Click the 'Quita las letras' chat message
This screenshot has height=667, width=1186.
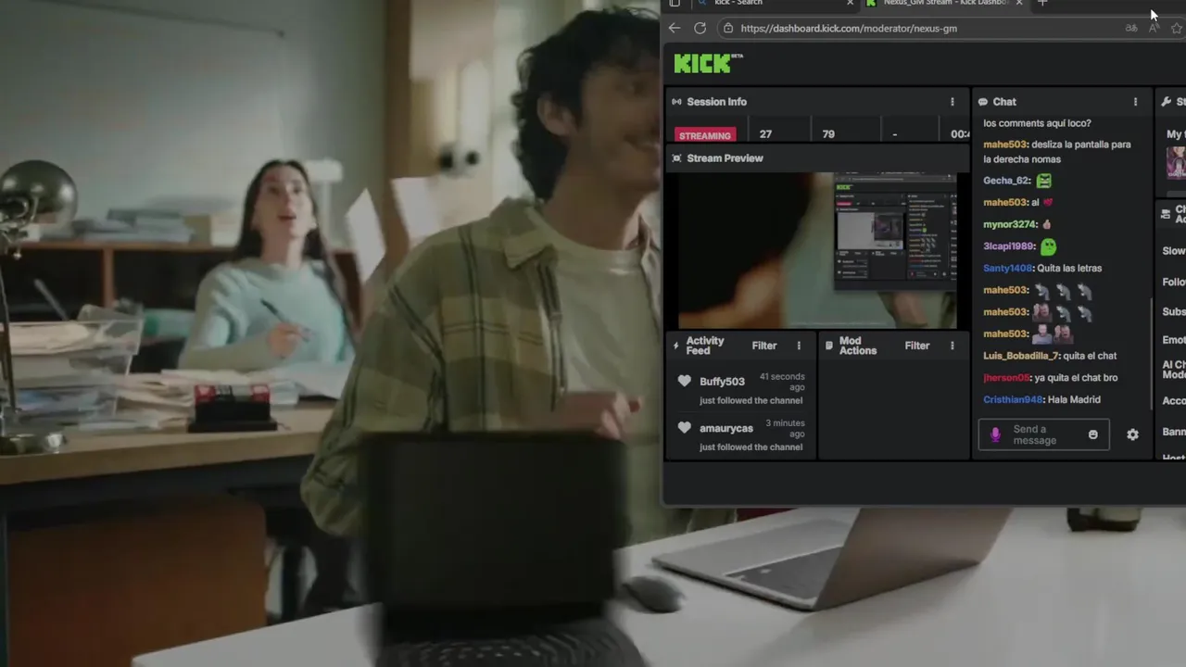pos(1069,268)
